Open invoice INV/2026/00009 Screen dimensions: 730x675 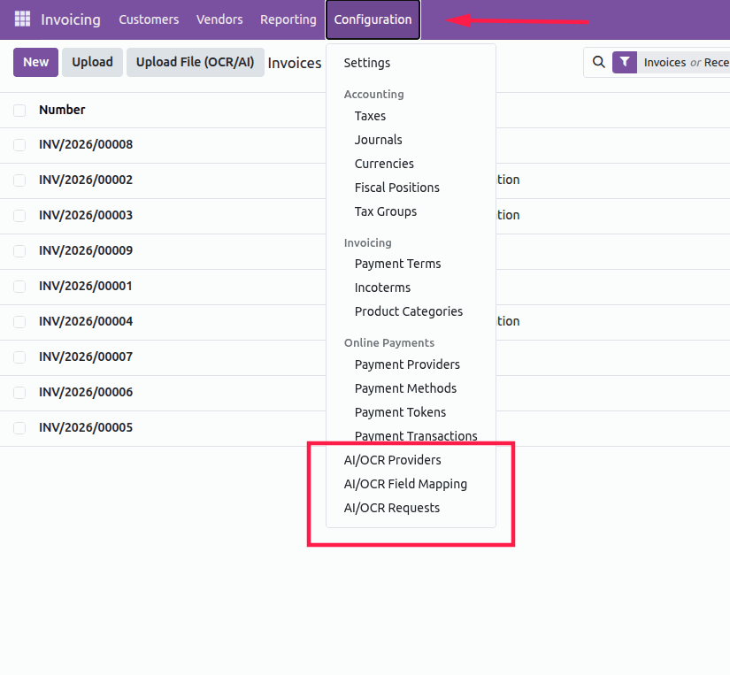[x=86, y=250]
